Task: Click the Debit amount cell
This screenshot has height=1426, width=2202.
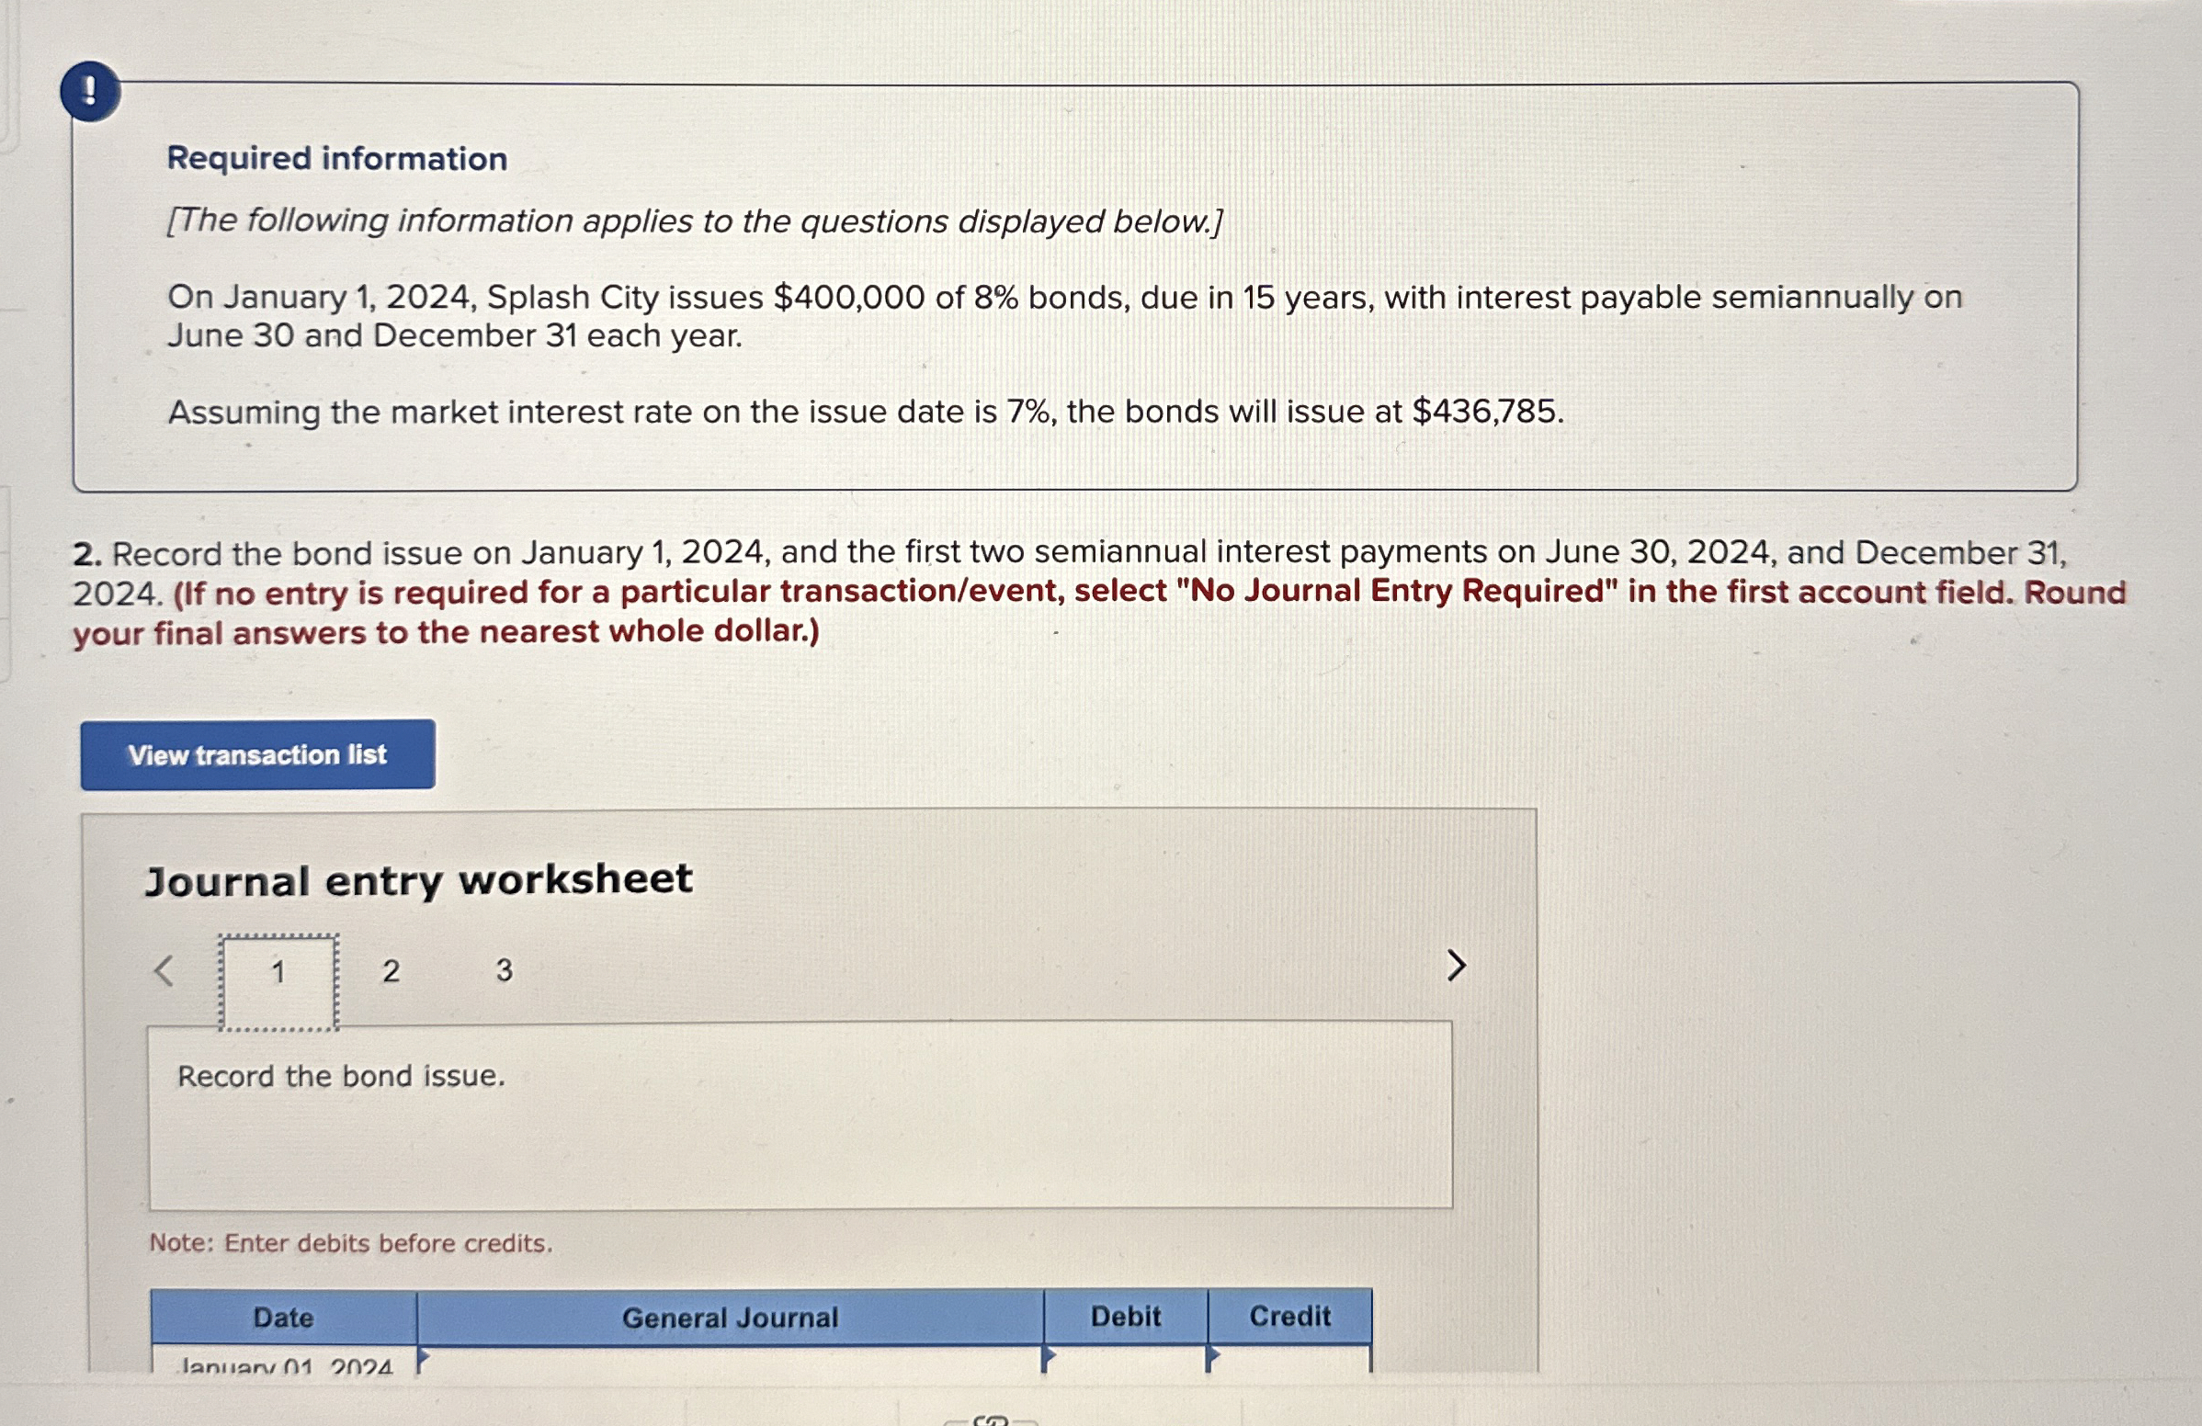Action: pyautogui.click(x=1125, y=1362)
